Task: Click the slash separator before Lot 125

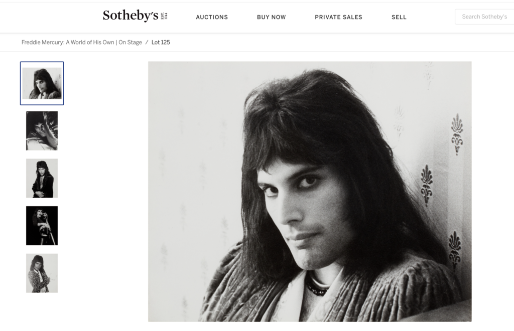Action: tap(147, 42)
